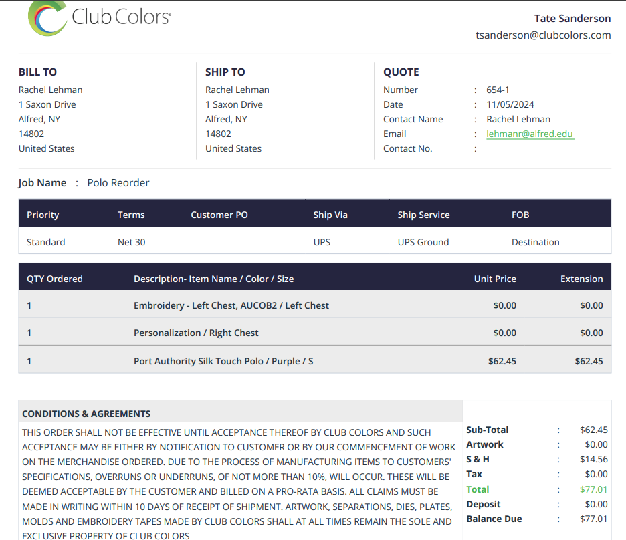This screenshot has height=540, width=626.
Task: Select the tsanderson@clubcolors.com address
Action: [543, 35]
